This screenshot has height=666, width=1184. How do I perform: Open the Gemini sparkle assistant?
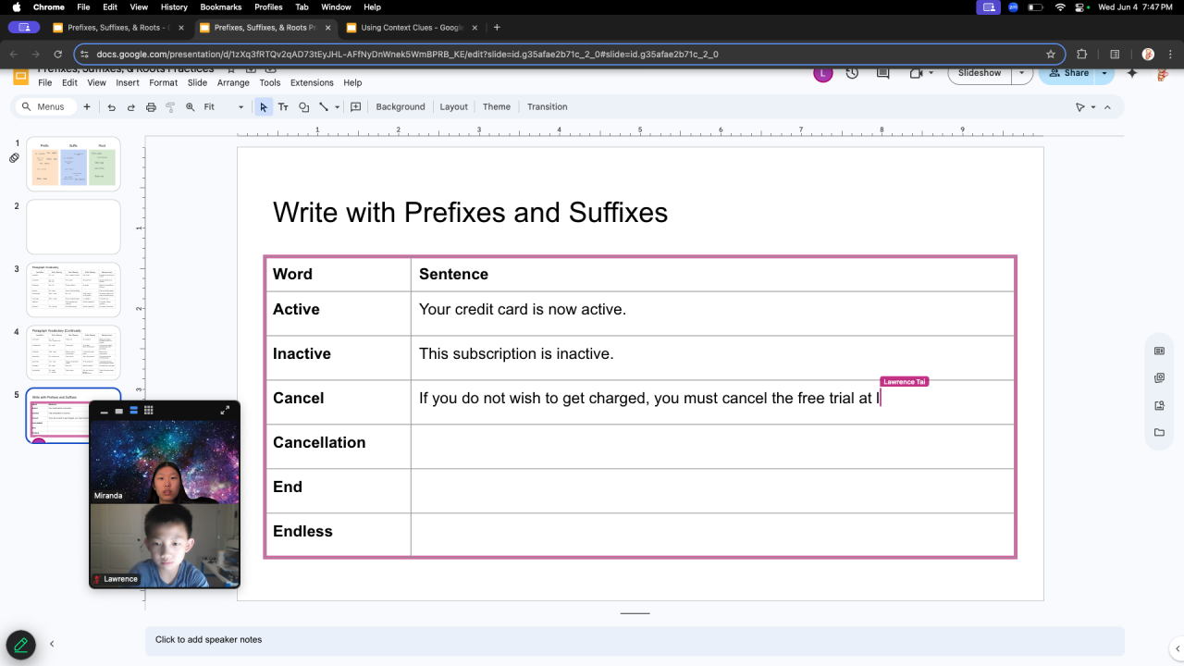[x=1132, y=73]
